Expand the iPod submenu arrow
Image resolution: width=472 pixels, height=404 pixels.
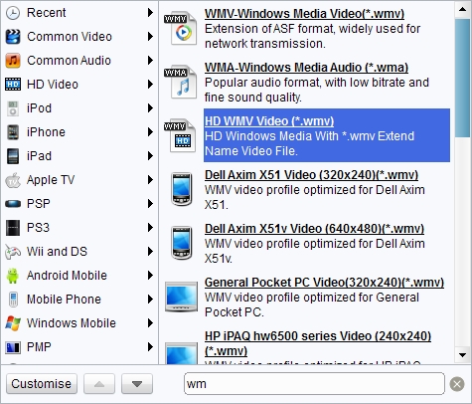150,108
